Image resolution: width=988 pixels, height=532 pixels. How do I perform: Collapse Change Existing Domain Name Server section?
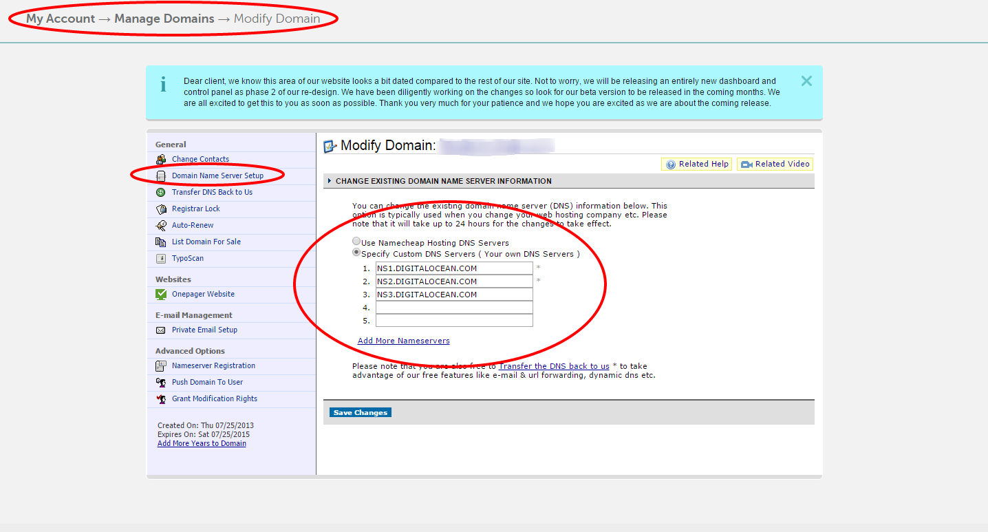click(x=330, y=181)
